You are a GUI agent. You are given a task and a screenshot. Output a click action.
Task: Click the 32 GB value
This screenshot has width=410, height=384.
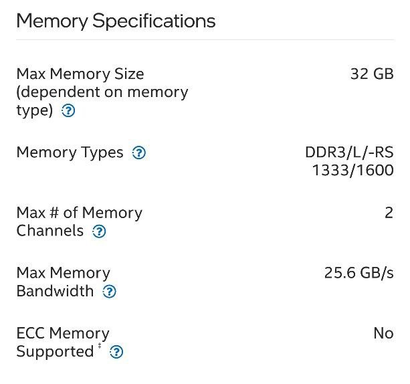click(372, 74)
